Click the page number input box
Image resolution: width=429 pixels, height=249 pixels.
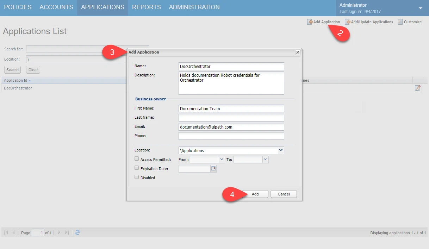pos(38,233)
